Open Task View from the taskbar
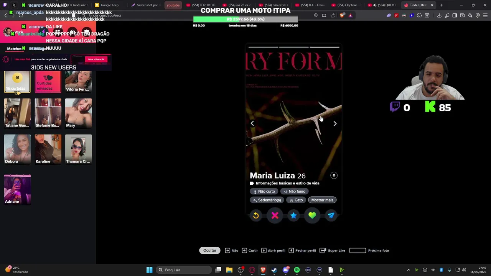491x276 pixels. [218, 270]
